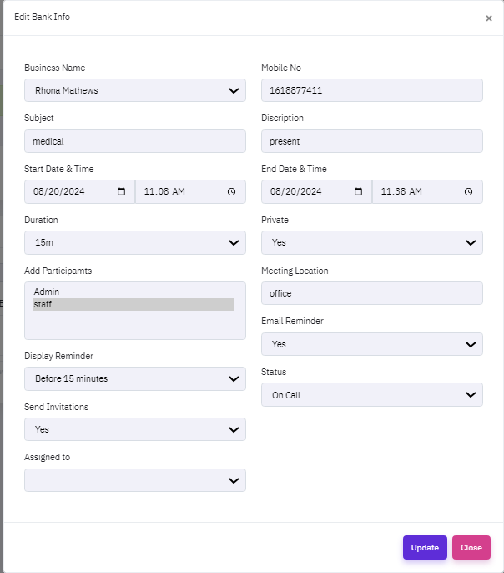Screen dimensions: 504x573
Task: Open end date calendar picker icon
Action: (x=359, y=191)
